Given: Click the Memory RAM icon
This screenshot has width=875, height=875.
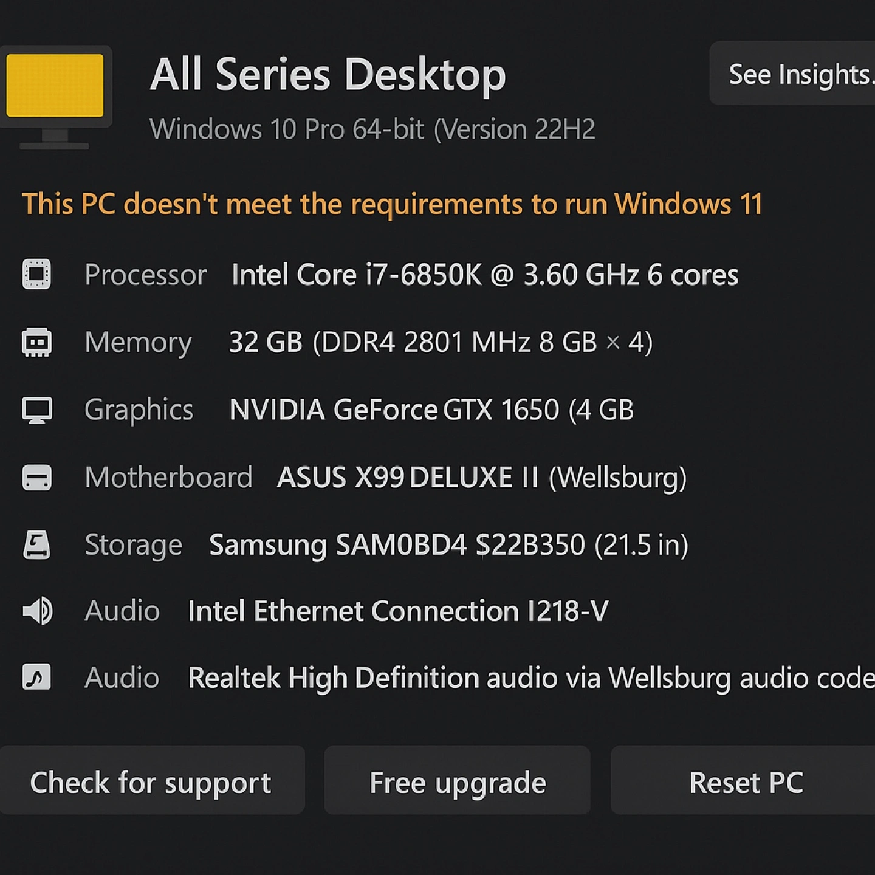Looking at the screenshot, I should [36, 342].
